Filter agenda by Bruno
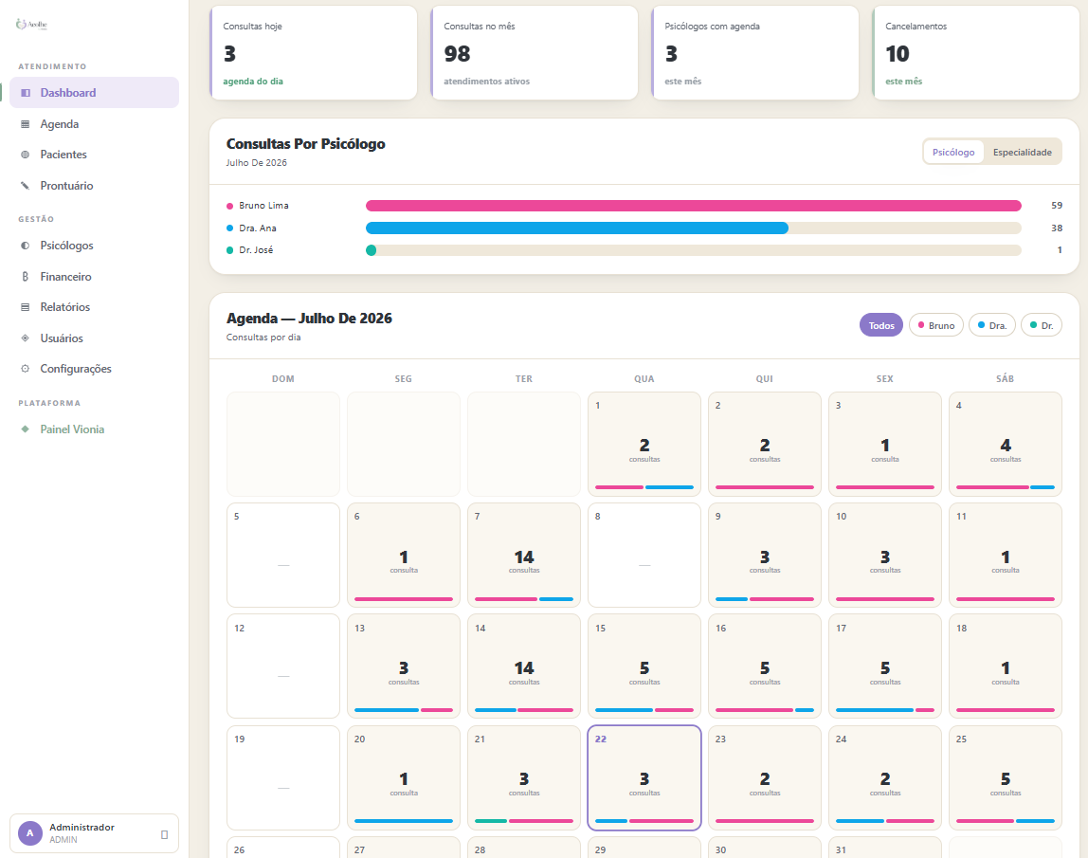 point(936,325)
